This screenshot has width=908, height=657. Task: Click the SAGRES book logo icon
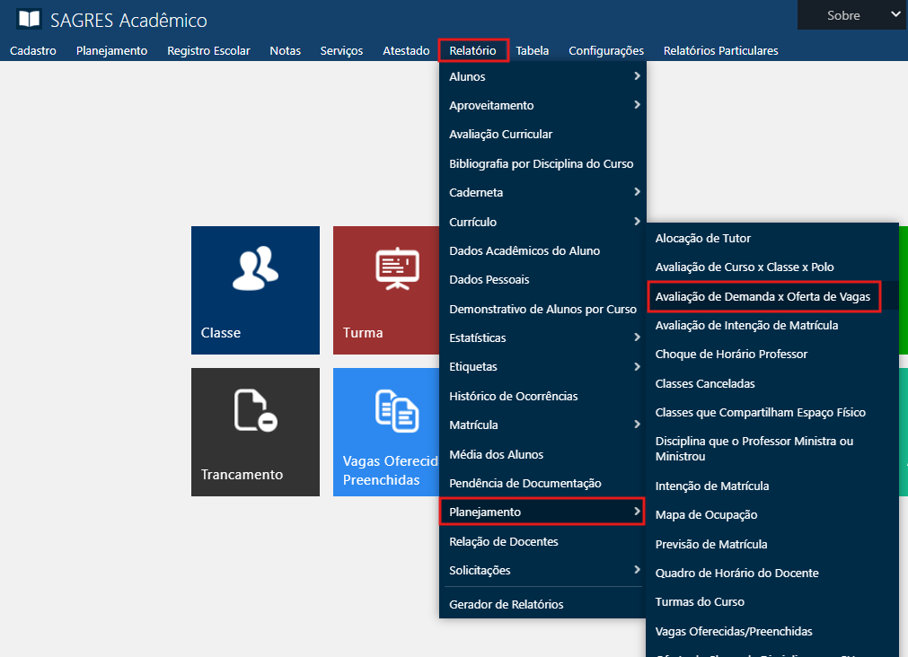(29, 19)
